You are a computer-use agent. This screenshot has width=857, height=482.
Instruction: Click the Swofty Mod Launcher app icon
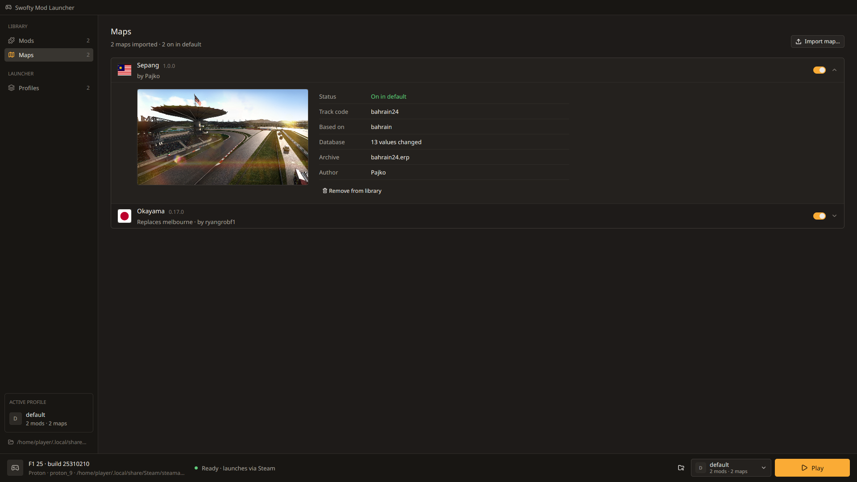tap(8, 8)
